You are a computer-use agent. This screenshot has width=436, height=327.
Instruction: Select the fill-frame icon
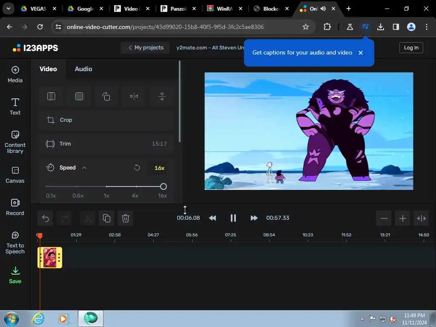[79, 97]
